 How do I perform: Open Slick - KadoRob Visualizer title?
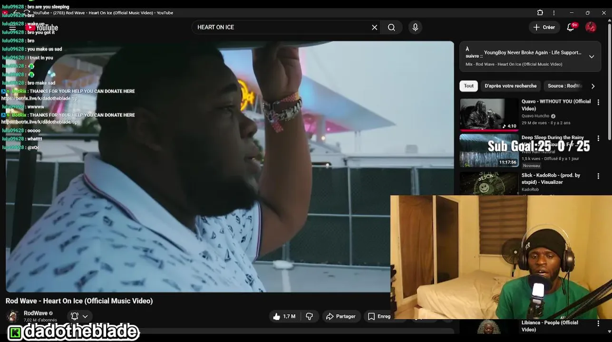[551, 179]
